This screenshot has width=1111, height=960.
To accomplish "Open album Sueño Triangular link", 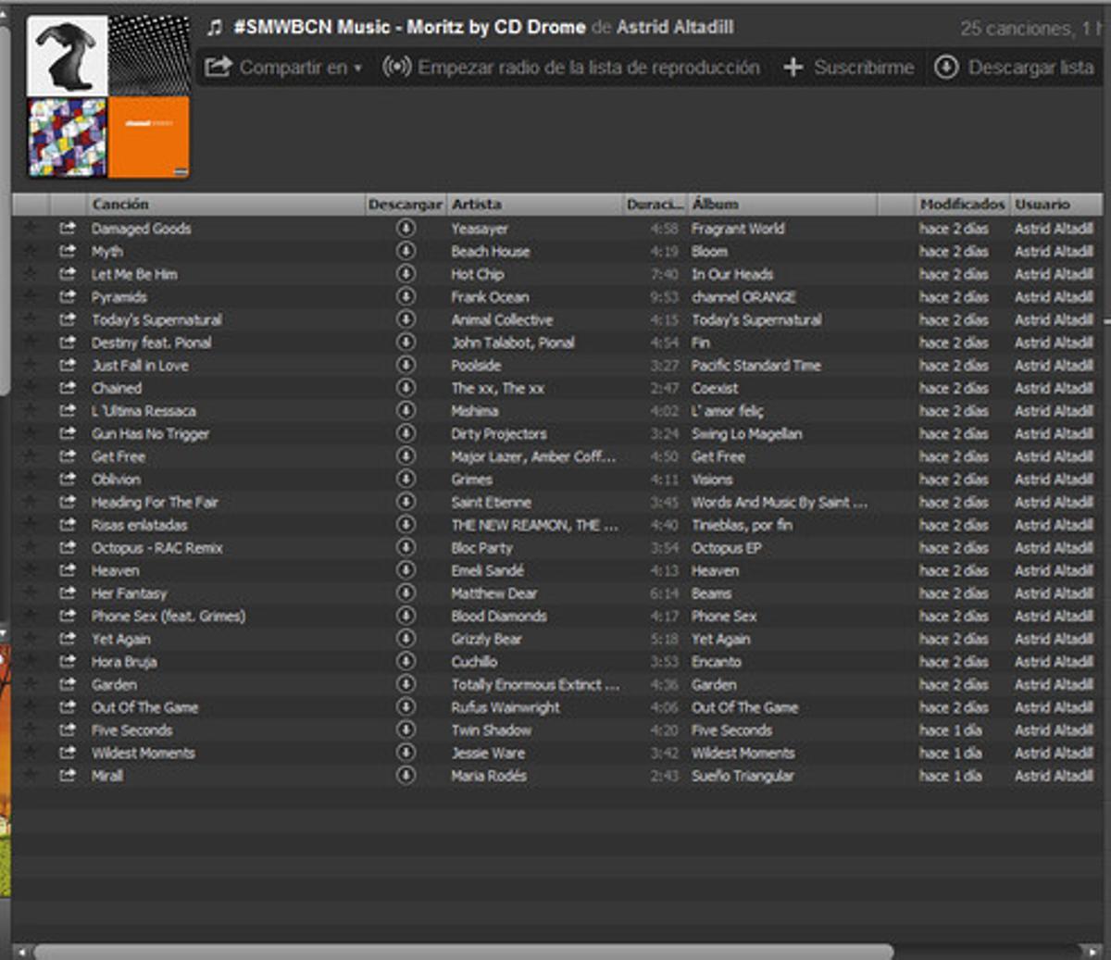I will [743, 775].
